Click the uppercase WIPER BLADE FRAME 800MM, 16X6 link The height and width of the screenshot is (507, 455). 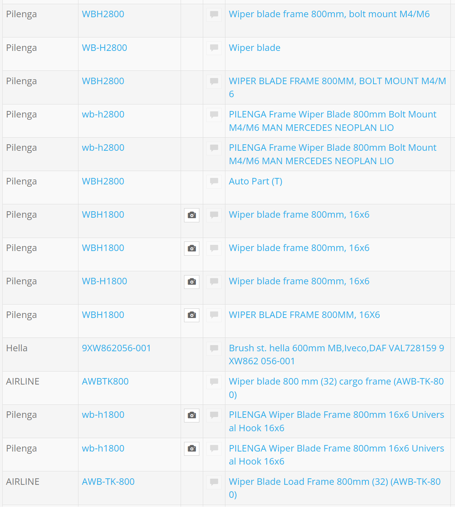pos(304,315)
